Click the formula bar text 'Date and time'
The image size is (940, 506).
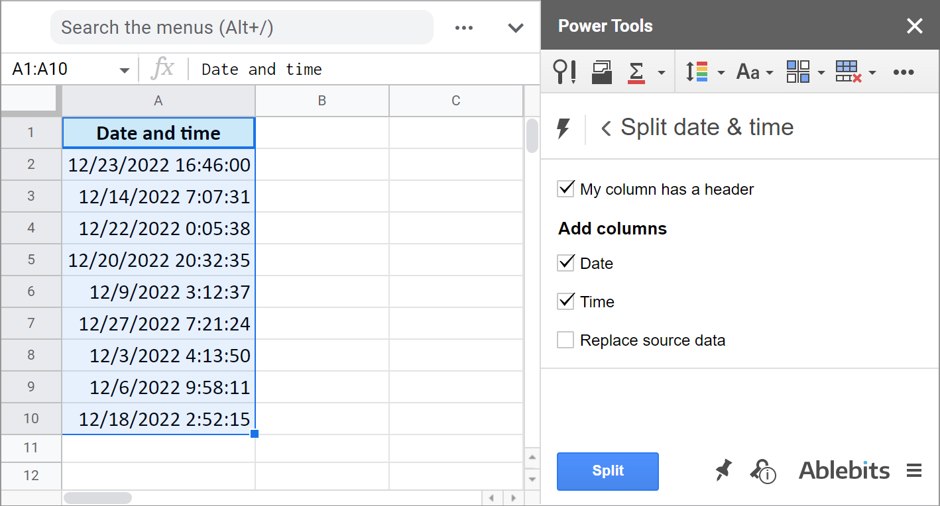point(262,70)
